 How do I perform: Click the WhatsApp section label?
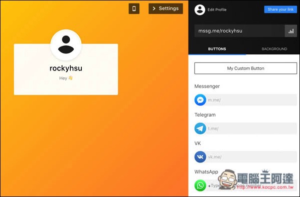click(x=206, y=172)
